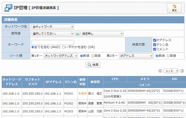This screenshot has width=186, height=118.
Task: Click the サブネットマスク column header
Action: [x=33, y=82]
